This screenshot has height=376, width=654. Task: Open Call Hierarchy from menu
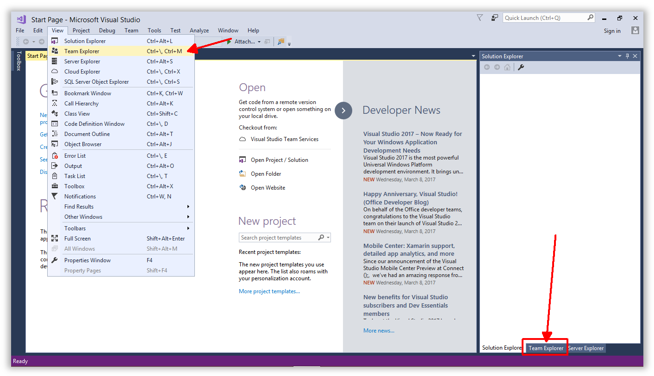121,104
